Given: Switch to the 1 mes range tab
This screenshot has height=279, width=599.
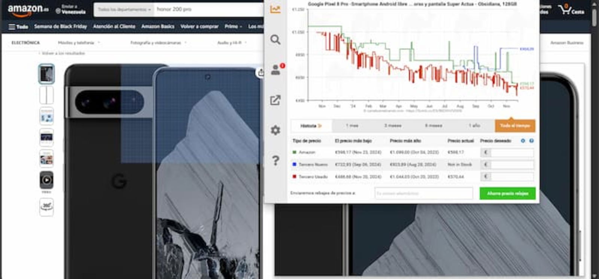Looking at the screenshot, I should point(352,126).
